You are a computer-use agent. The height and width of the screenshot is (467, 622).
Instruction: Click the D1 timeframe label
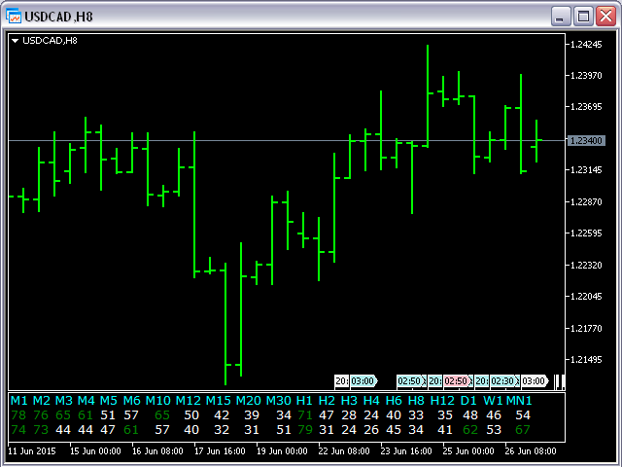[x=468, y=400]
